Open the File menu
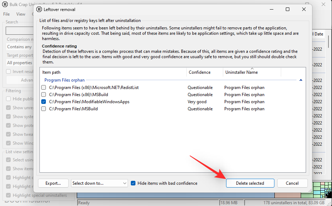The image size is (332, 206). click(6, 14)
